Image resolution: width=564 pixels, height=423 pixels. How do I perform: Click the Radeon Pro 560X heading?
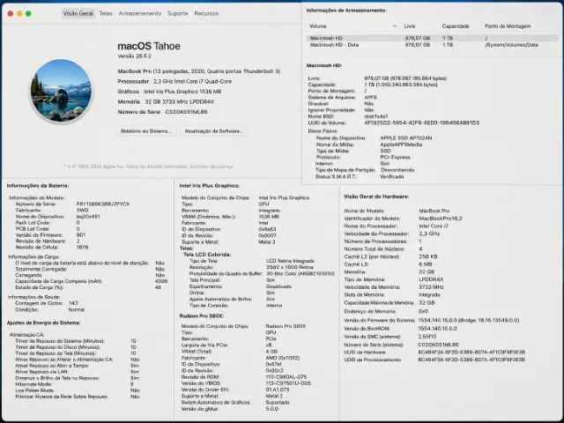point(202,315)
